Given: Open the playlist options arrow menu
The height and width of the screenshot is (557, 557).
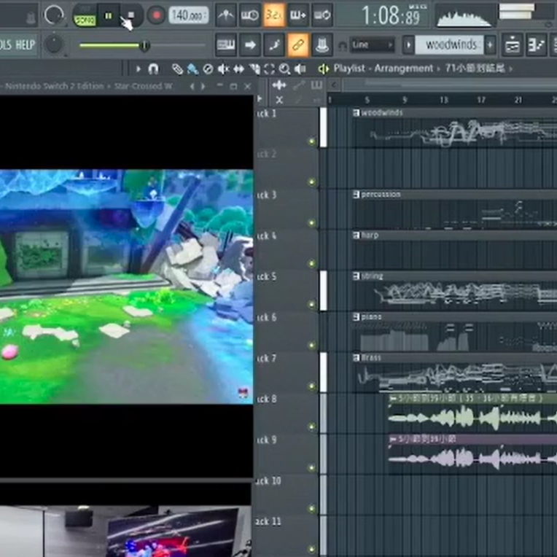Looking at the screenshot, I should (x=139, y=69).
